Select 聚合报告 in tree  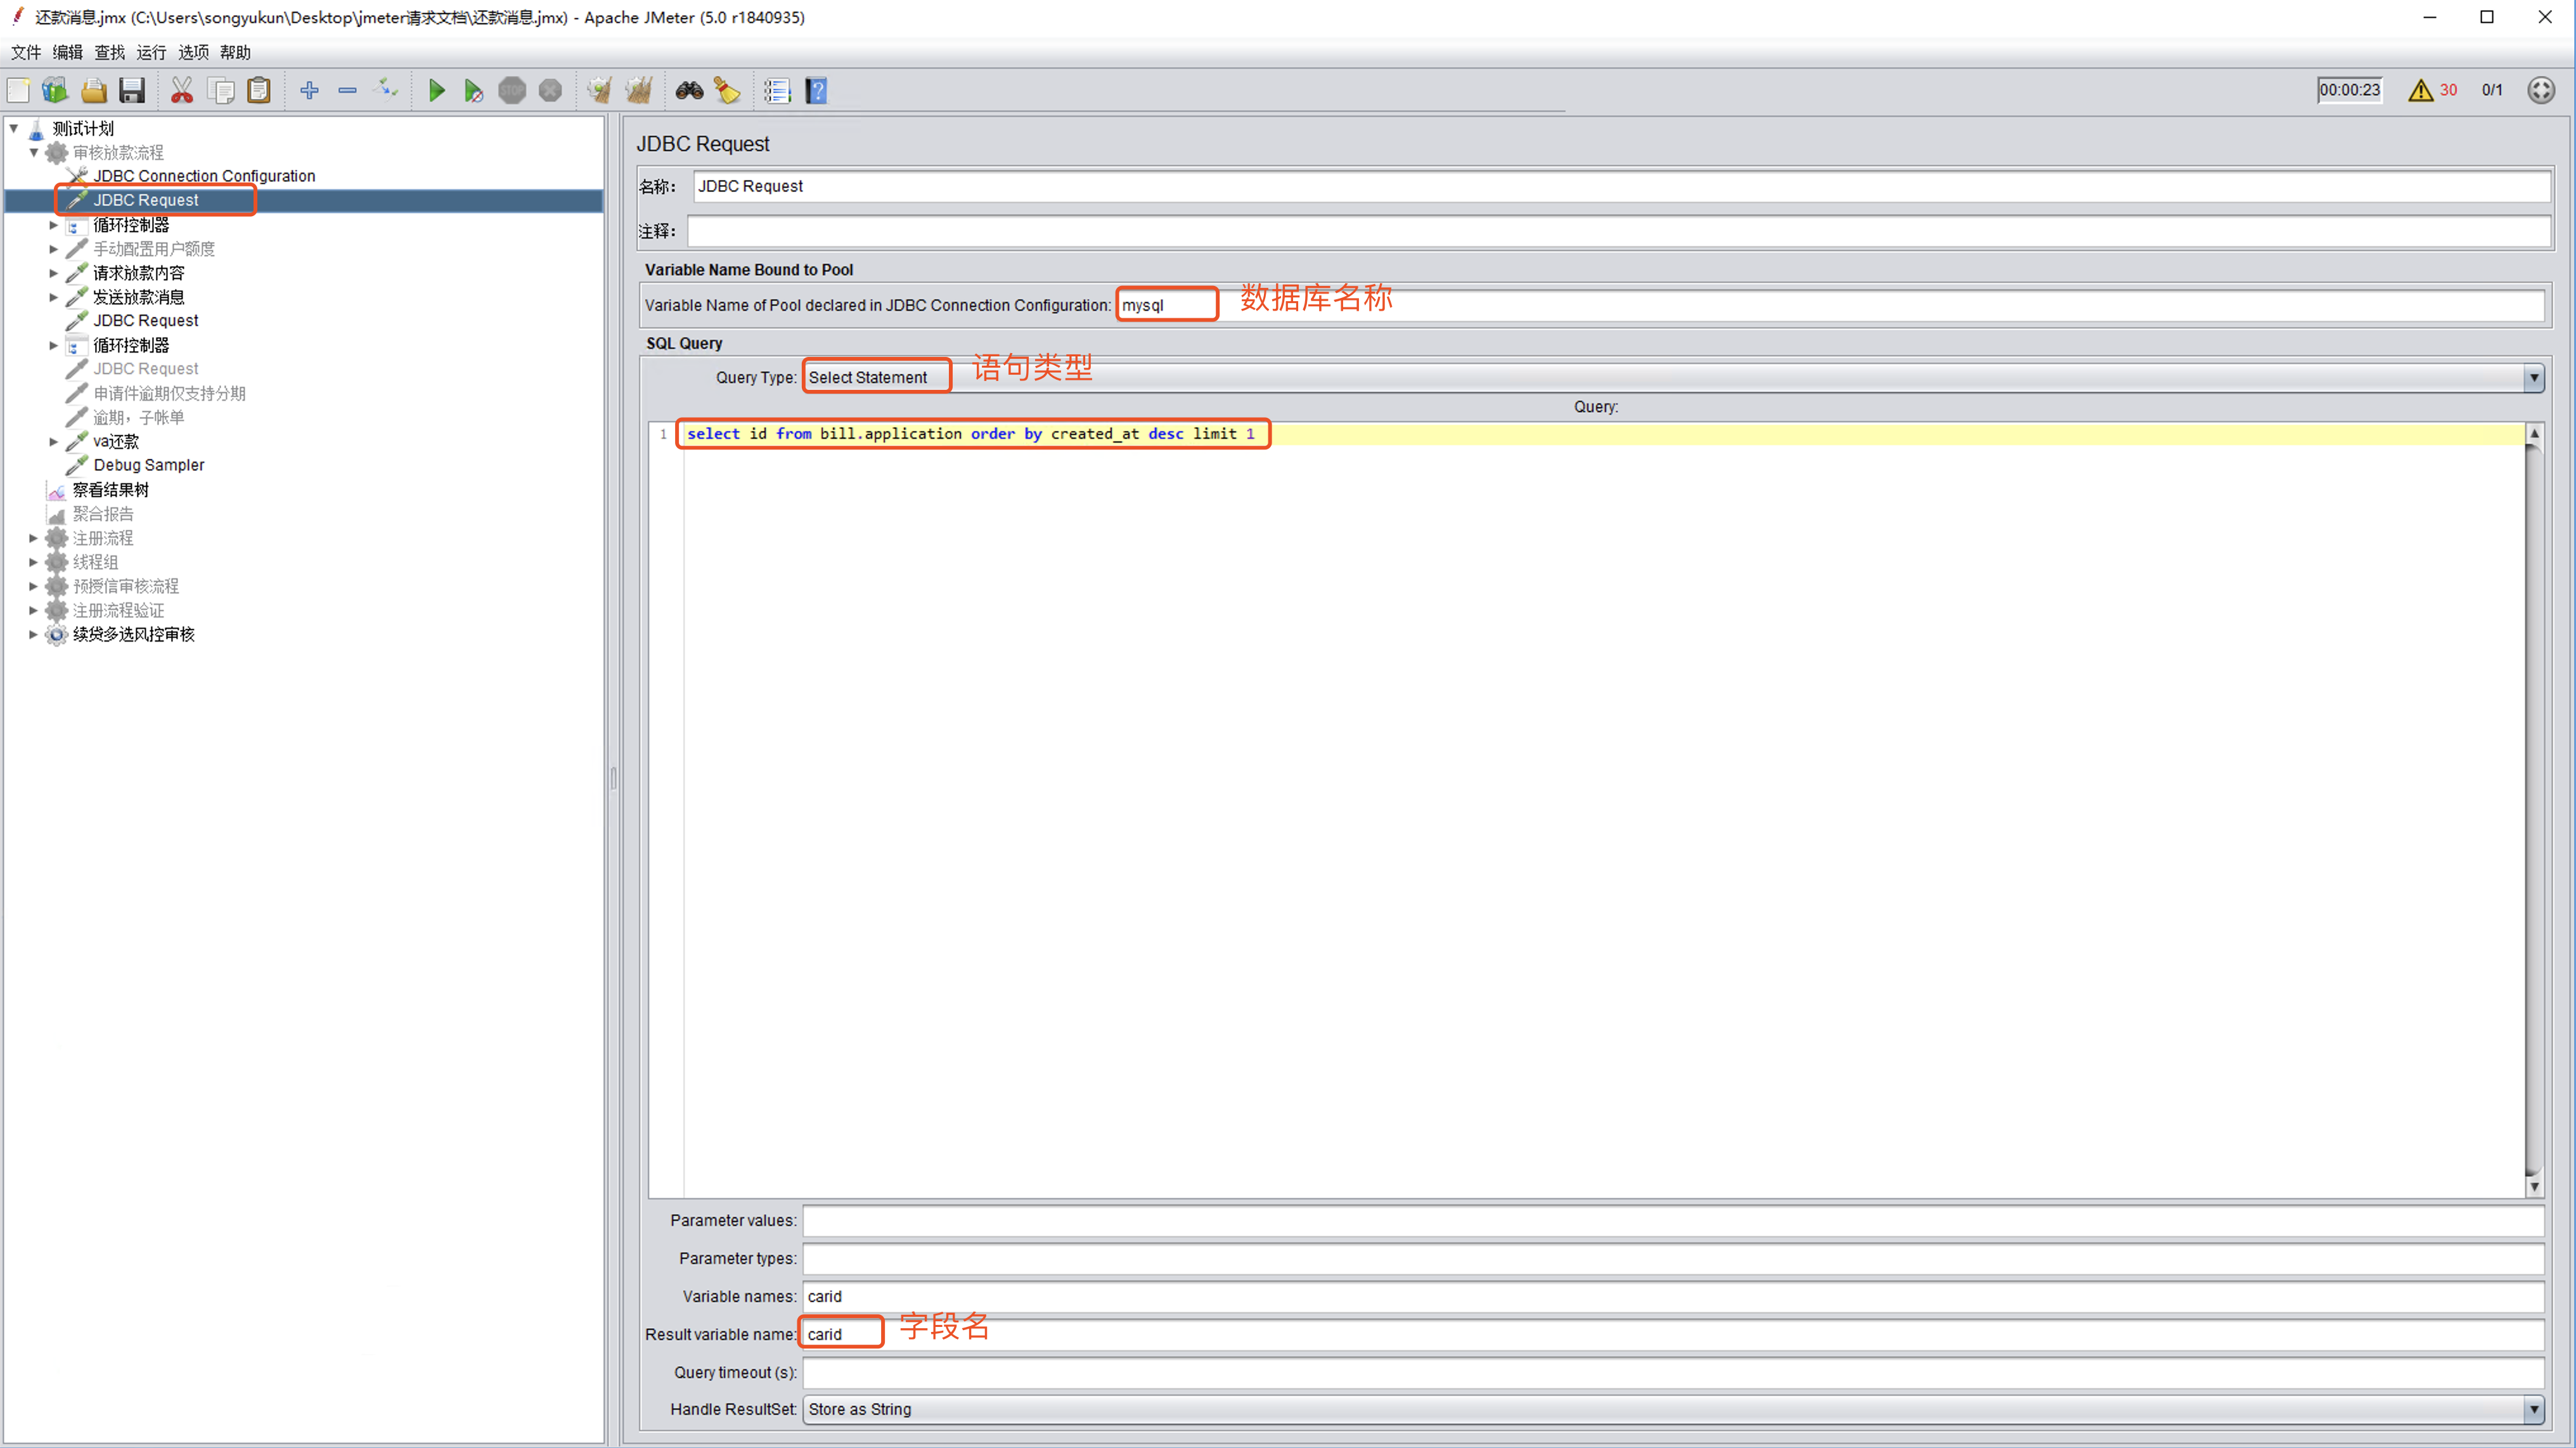coord(102,514)
